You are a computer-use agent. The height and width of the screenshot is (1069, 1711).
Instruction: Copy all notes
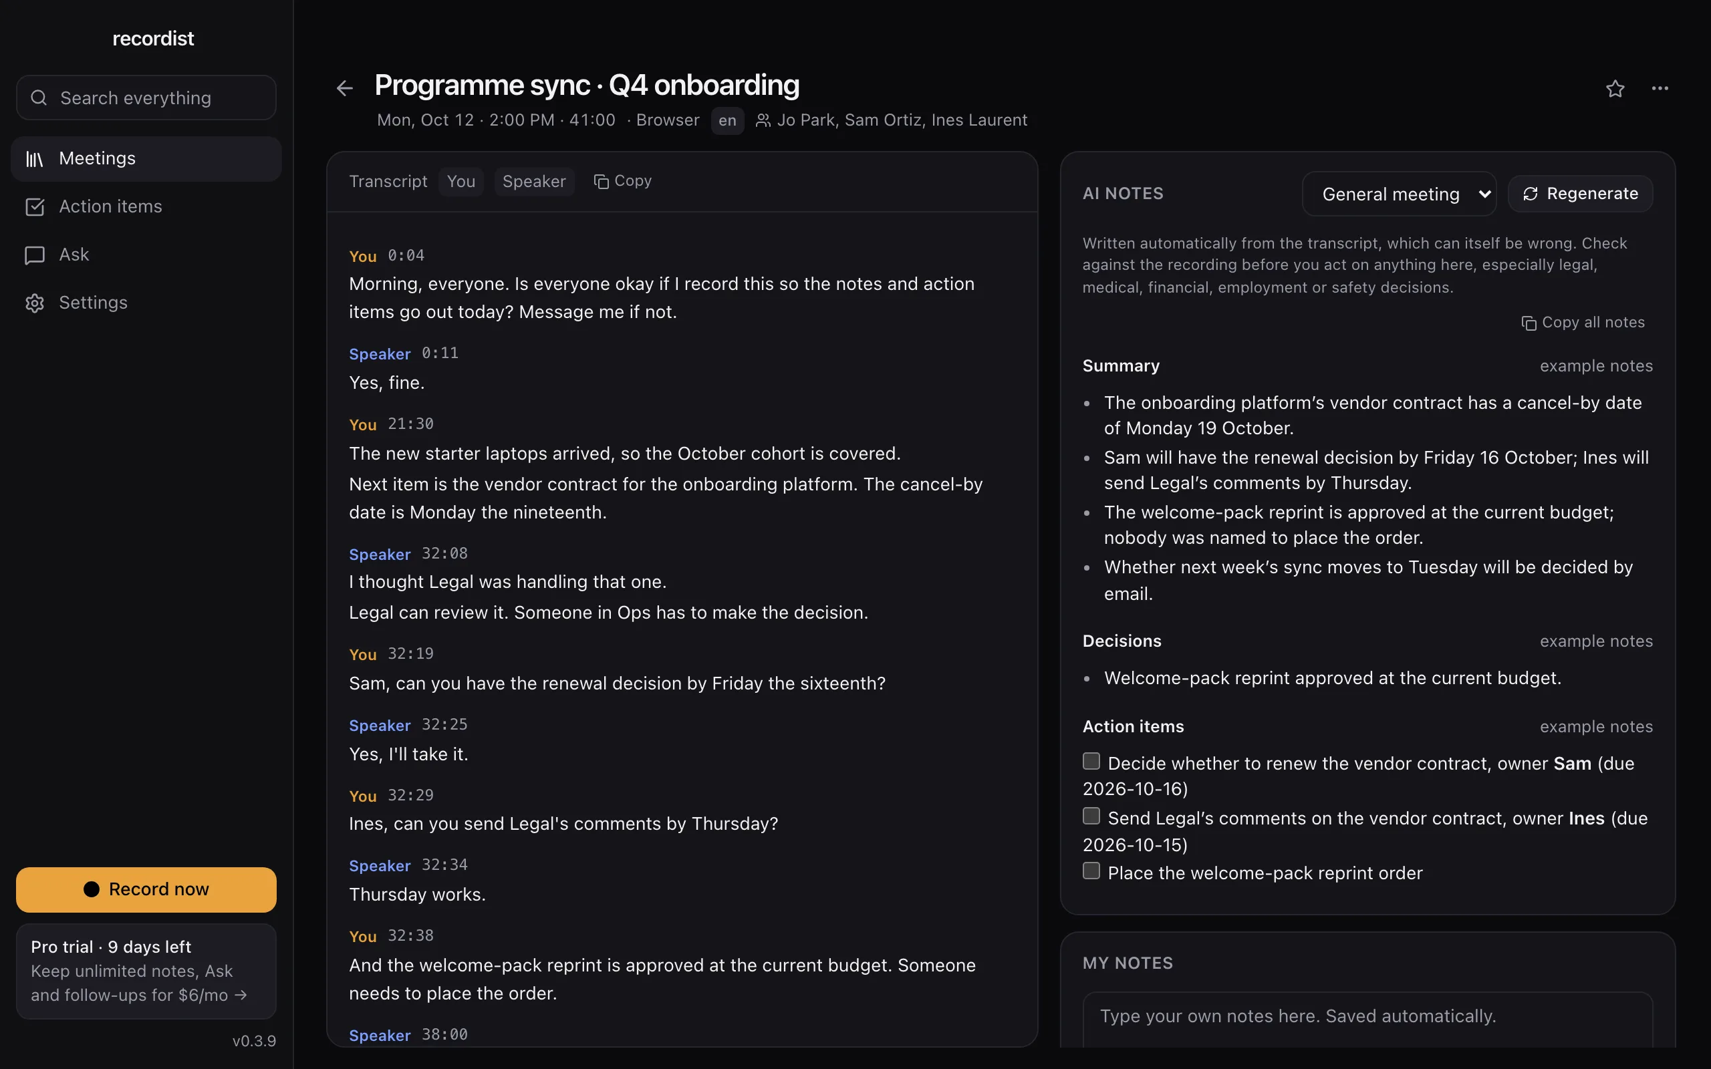coord(1583,323)
